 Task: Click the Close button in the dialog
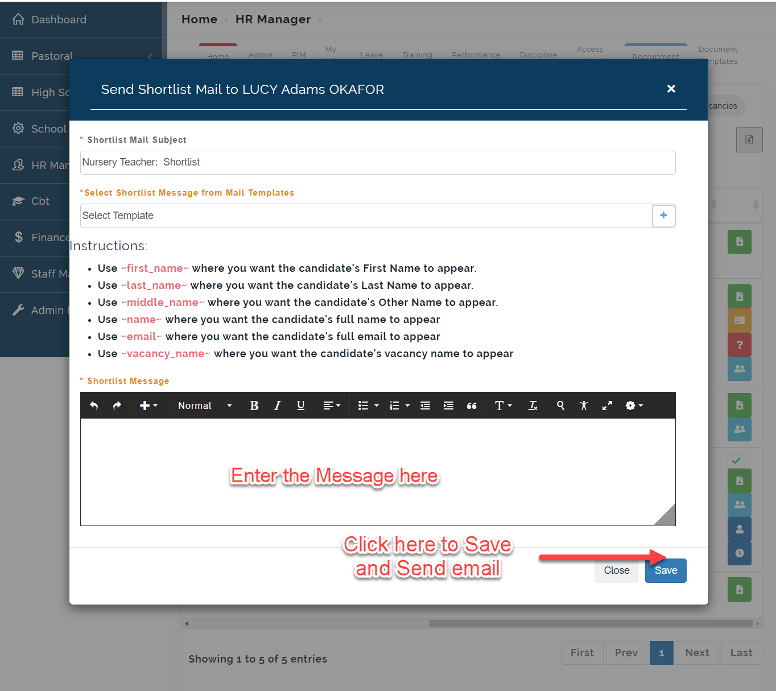tap(617, 570)
